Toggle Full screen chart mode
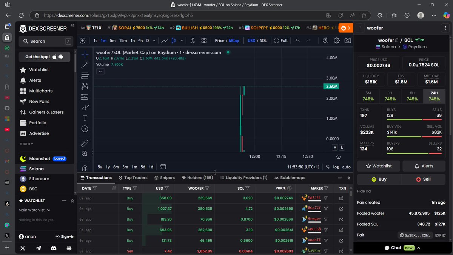Image resolution: width=453 pixels, height=255 pixels. tap(281, 40)
